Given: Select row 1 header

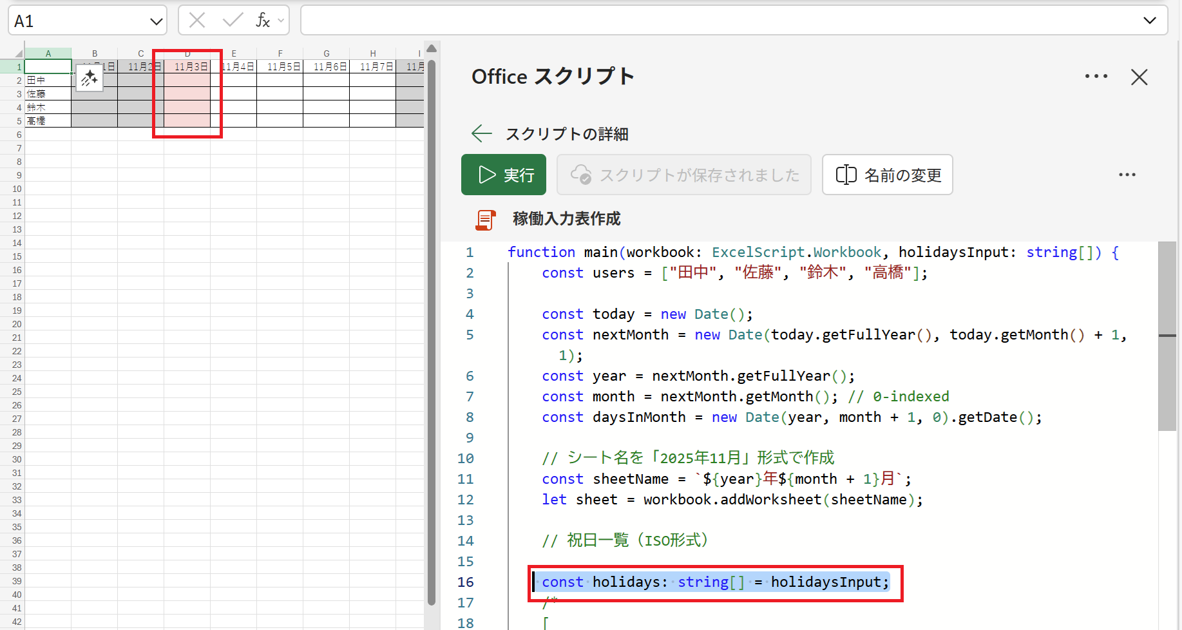Looking at the screenshot, I should [x=12, y=66].
